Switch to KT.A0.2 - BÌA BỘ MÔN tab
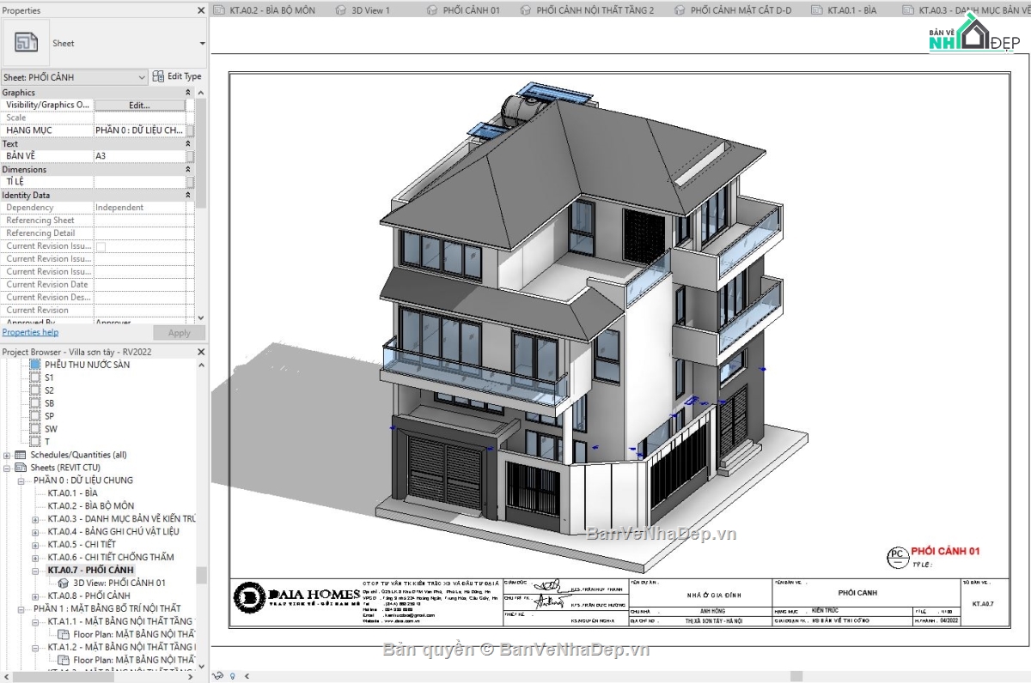 (x=265, y=10)
